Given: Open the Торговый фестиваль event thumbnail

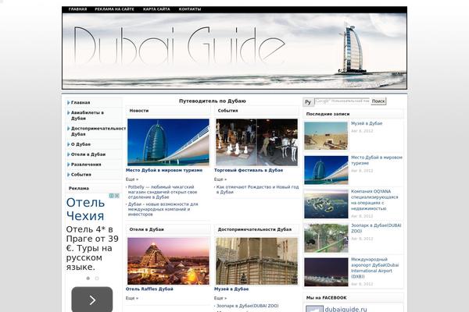Looking at the screenshot, I should click(257, 142).
